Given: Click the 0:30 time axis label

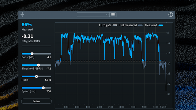Looking at the screenshot, I should tap(66, 107).
